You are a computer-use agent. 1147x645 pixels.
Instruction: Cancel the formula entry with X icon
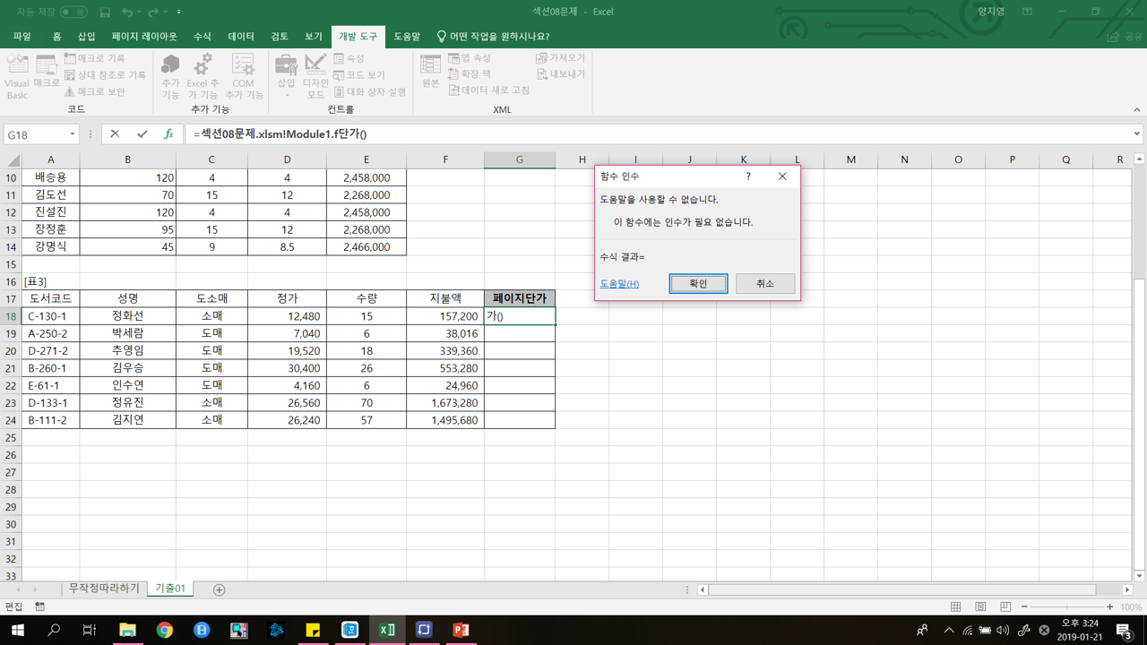[x=115, y=134]
